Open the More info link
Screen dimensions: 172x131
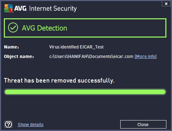tap(145, 57)
